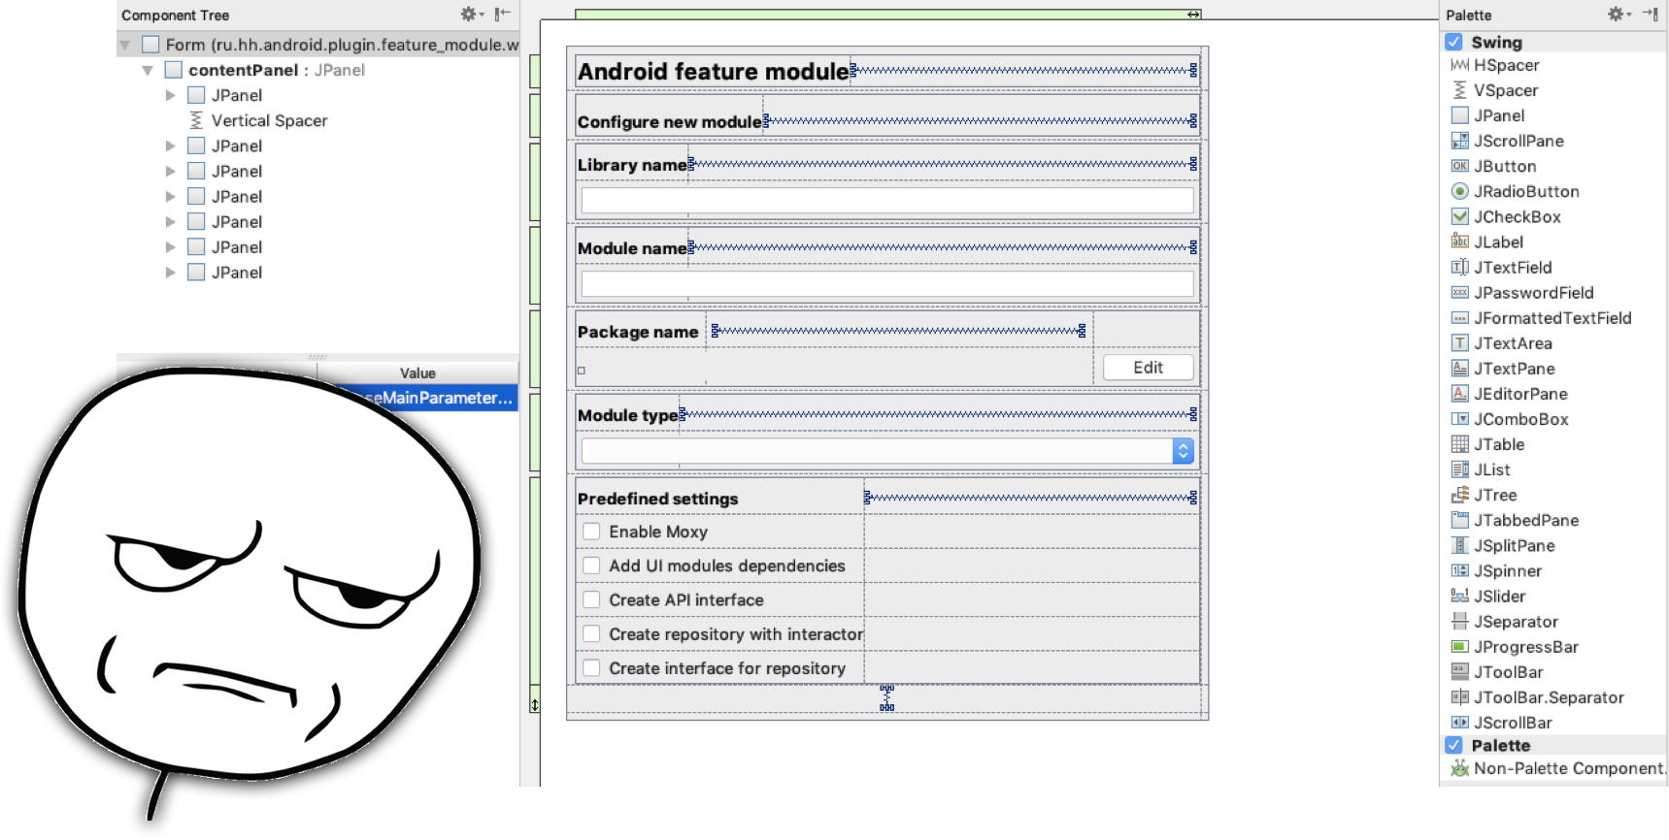Click the Library name text field
Image resolution: width=1669 pixels, height=840 pixels.
click(x=887, y=200)
